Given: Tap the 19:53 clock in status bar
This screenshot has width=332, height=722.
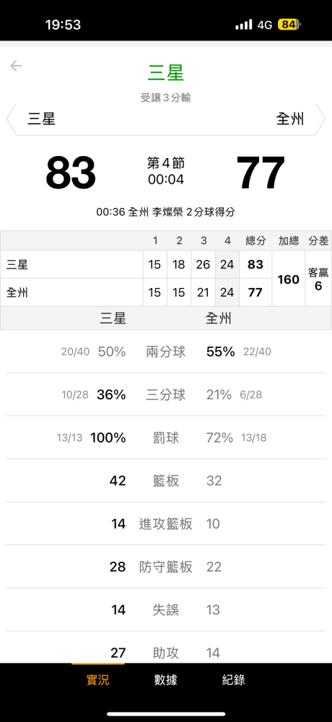Looking at the screenshot, I should click(x=63, y=25).
